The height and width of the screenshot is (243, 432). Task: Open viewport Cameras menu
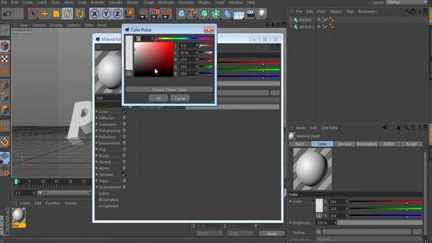tap(39, 25)
